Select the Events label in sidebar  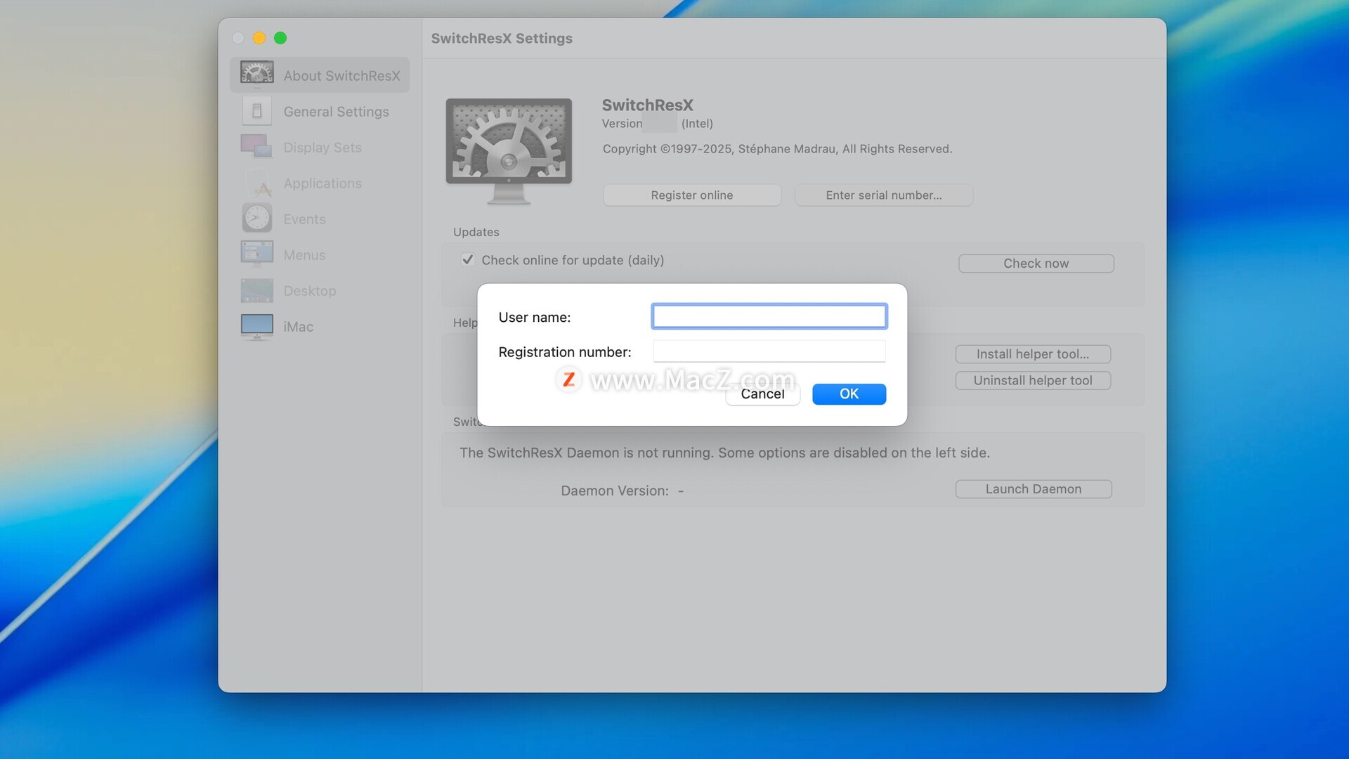click(304, 219)
